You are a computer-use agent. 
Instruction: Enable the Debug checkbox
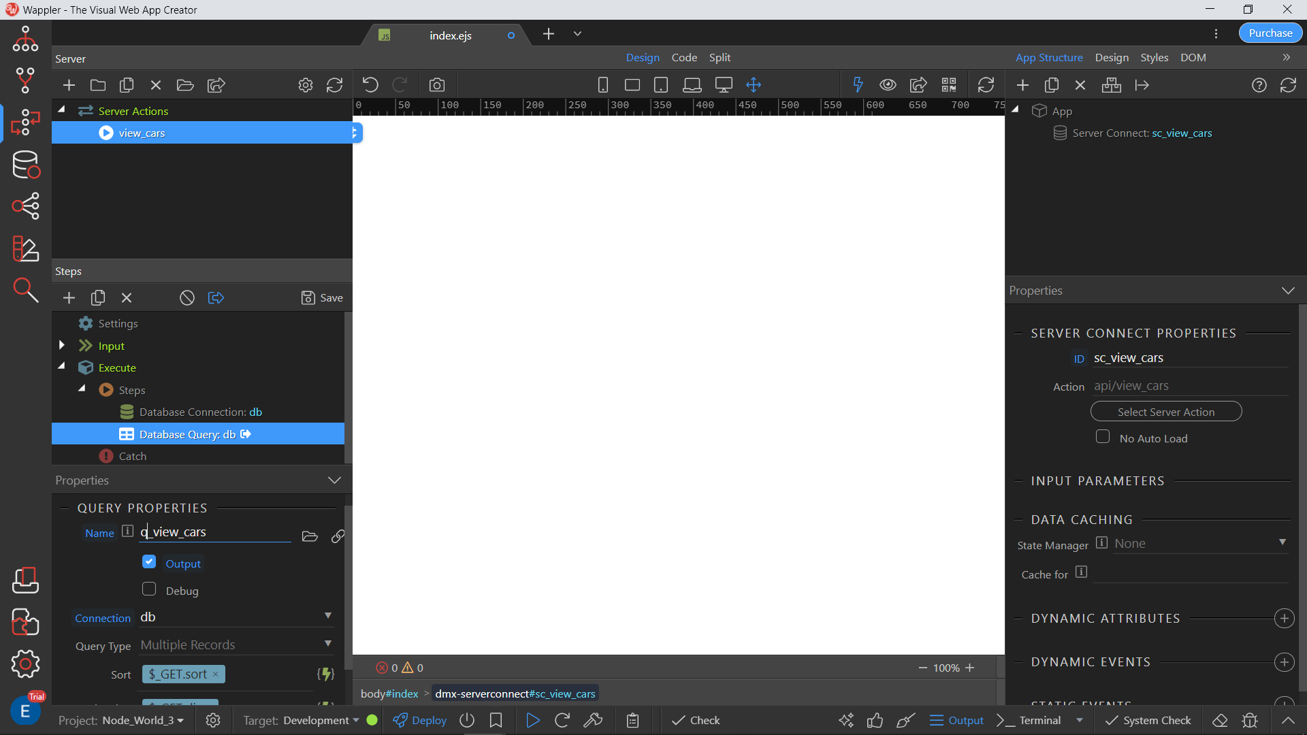click(149, 589)
